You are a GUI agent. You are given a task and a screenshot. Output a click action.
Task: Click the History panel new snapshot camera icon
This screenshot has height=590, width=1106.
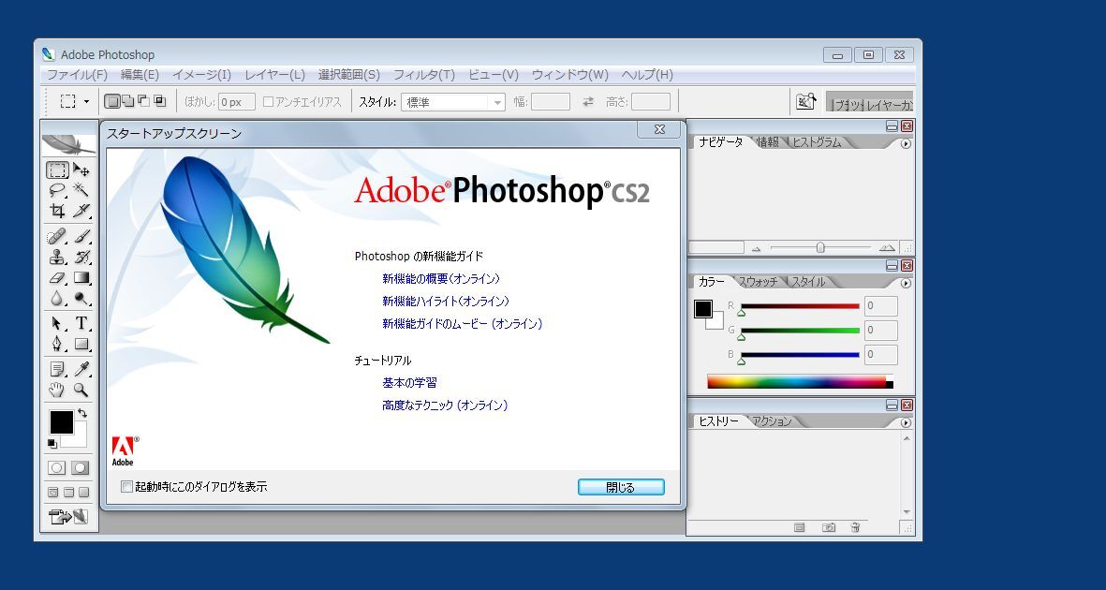click(x=829, y=527)
